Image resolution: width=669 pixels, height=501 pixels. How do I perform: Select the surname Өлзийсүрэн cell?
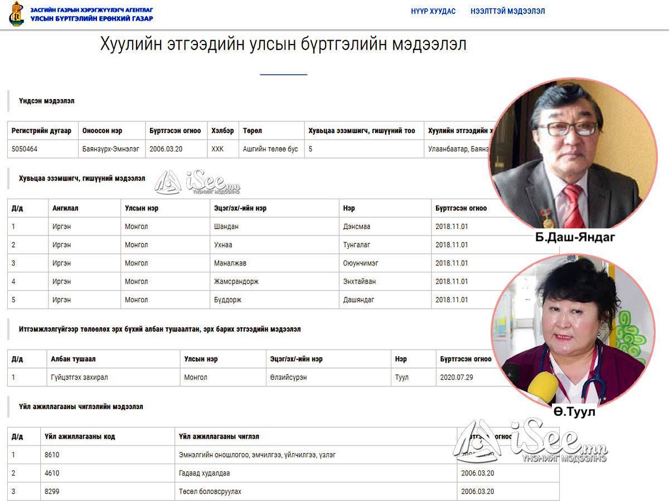[327, 377]
